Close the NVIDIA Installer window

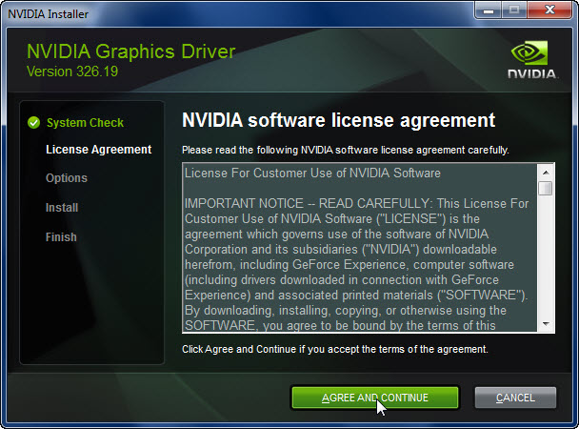tap(549, 10)
